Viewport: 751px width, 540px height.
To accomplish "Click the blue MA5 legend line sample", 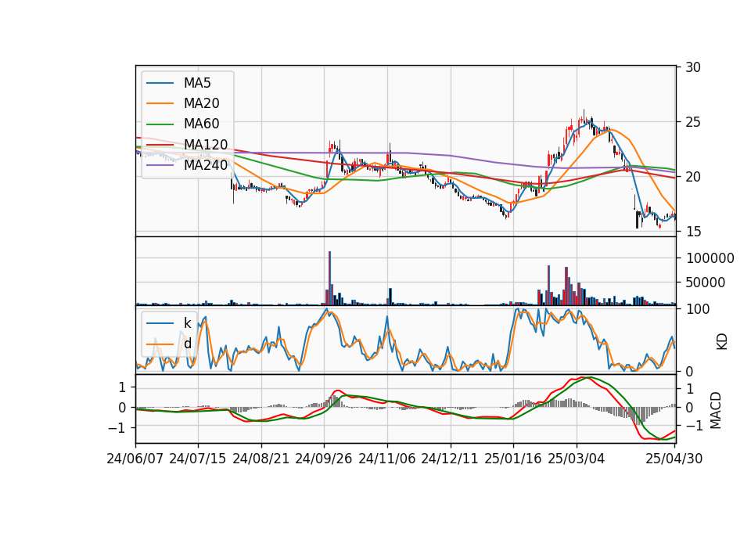I will point(160,84).
